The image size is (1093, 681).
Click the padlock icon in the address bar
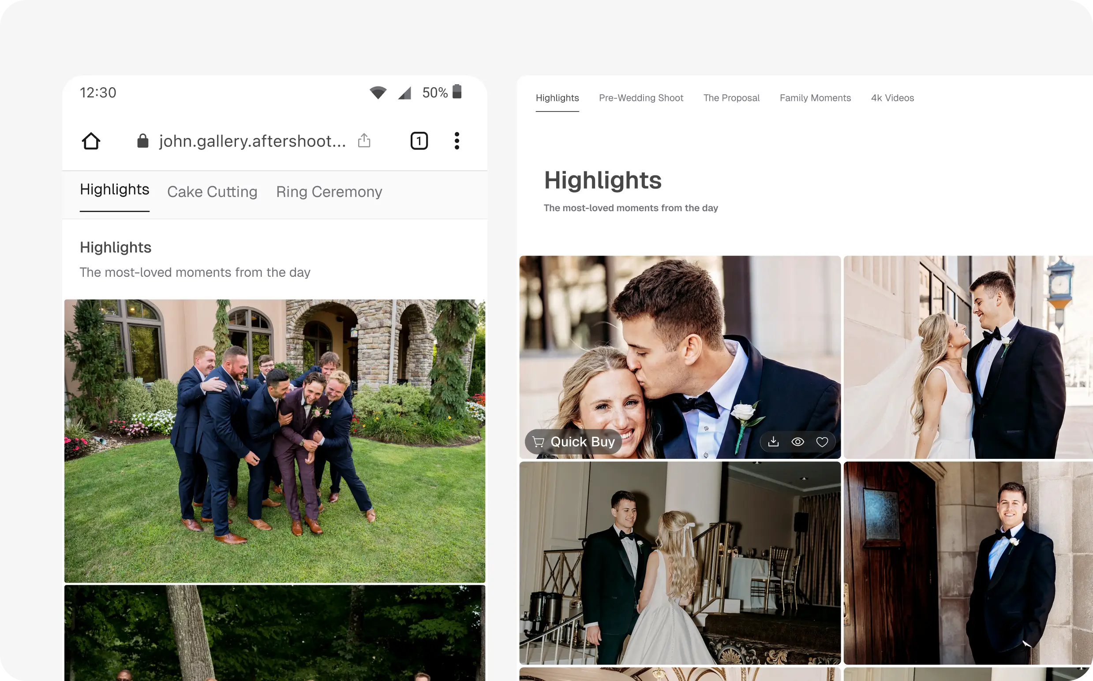point(143,141)
